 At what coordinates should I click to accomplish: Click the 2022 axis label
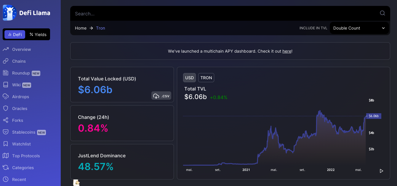331,170
